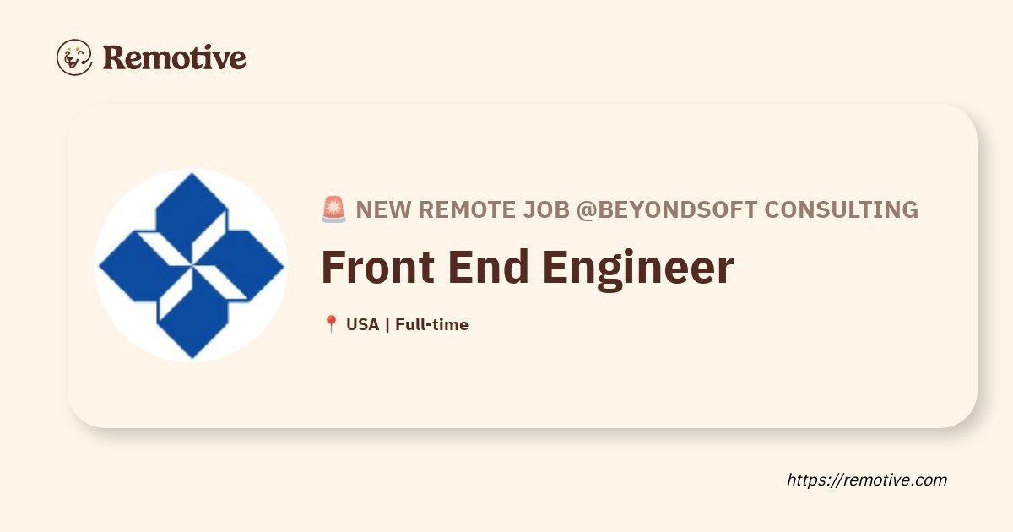Click the "@BEYONDSOFT" company mention

click(x=667, y=209)
